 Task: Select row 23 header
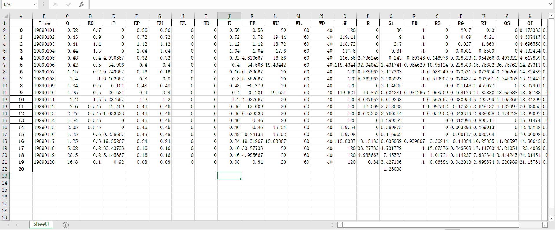[x=5, y=176]
